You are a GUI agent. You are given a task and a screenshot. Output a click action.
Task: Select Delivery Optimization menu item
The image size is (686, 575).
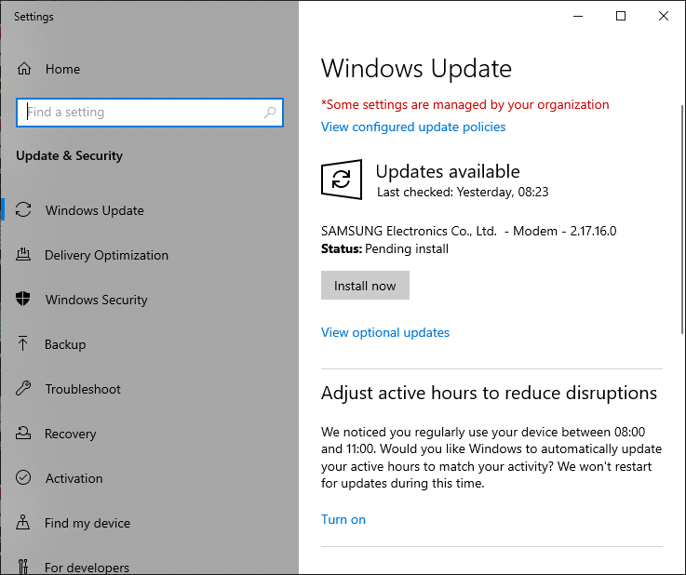click(x=106, y=255)
